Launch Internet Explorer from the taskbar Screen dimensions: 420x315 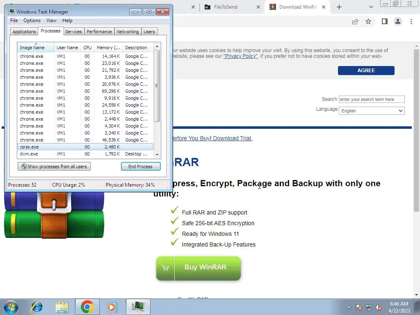[x=37, y=307]
